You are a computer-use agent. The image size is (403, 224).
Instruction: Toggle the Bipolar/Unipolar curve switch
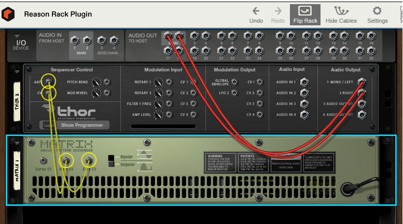click(112, 161)
